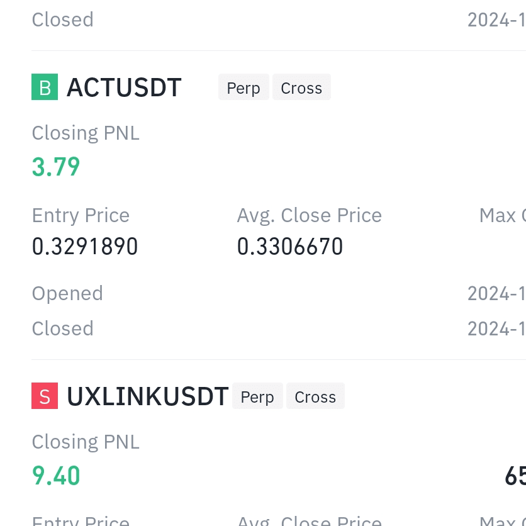Click the Cross tag beside UXLINKUSDT
The image size is (526, 526).
pyautogui.click(x=315, y=396)
